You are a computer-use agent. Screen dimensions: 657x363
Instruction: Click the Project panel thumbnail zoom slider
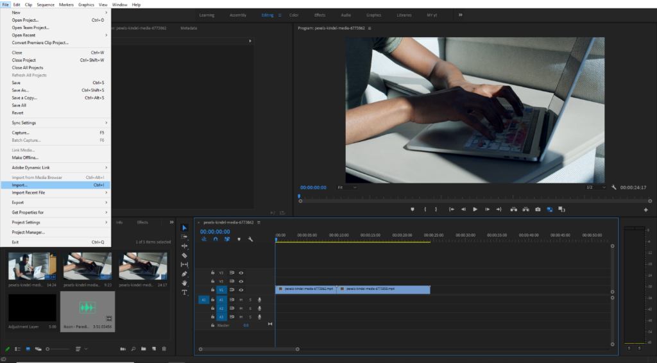point(47,349)
